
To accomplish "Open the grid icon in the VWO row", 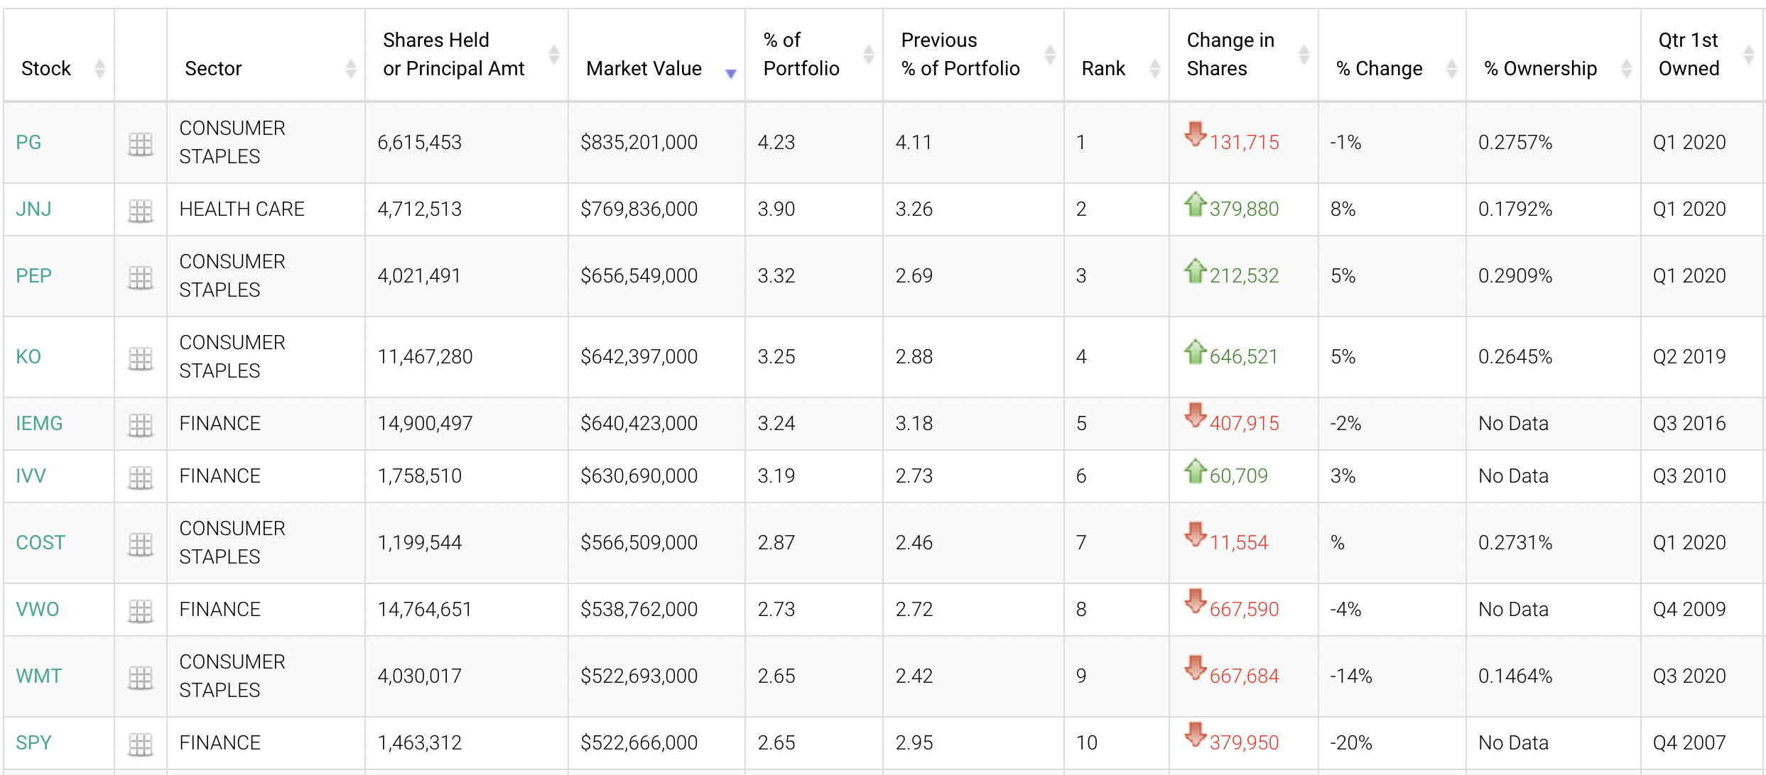I will (x=141, y=611).
